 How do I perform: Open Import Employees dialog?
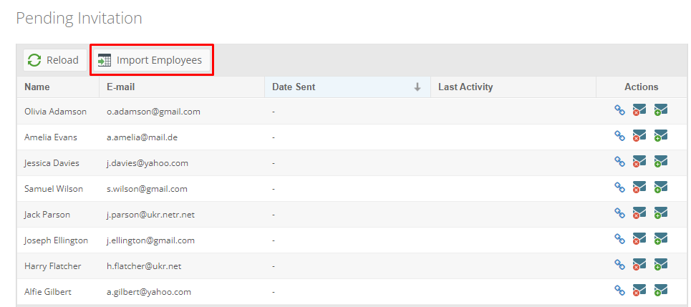(x=152, y=60)
